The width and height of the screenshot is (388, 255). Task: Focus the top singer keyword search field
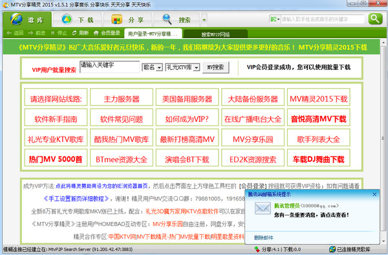pyautogui.click(x=323, y=19)
